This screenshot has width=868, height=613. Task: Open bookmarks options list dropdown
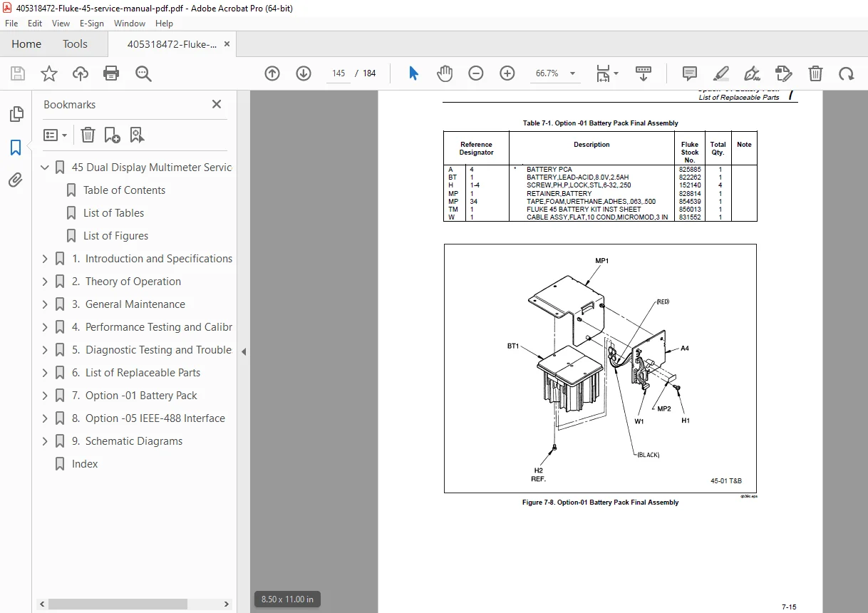tap(56, 135)
